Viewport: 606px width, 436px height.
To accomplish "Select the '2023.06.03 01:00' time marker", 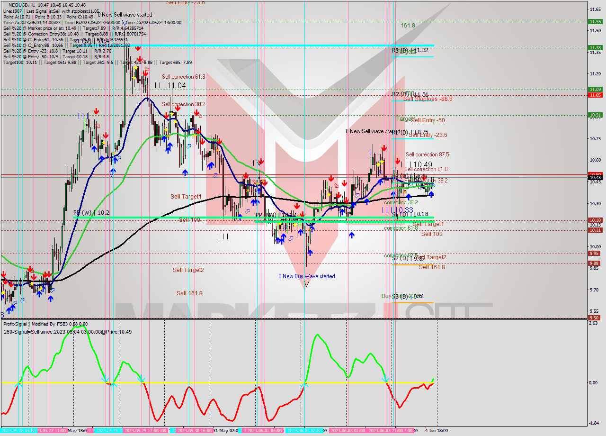I will coord(347,431).
